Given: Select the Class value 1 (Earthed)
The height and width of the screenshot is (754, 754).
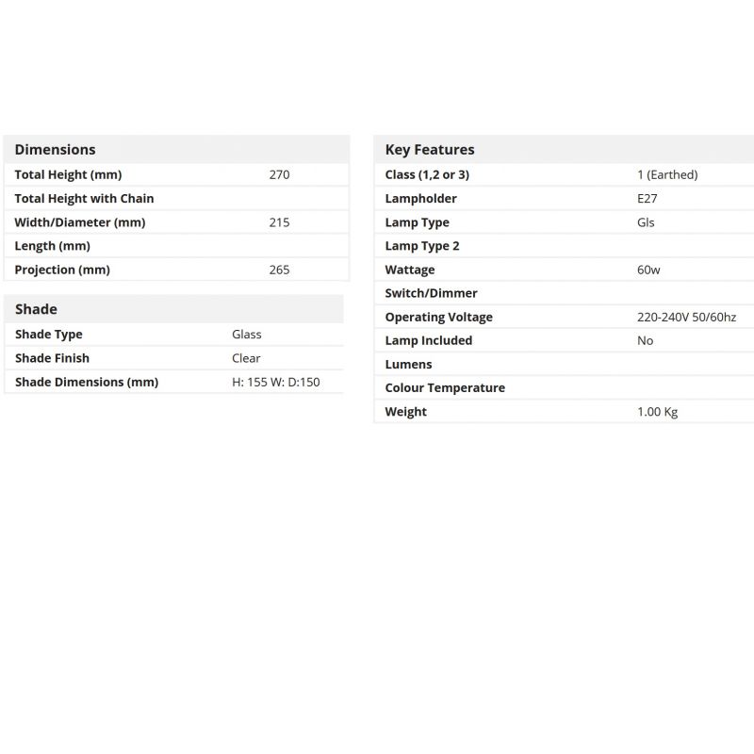Looking at the screenshot, I should (667, 174).
